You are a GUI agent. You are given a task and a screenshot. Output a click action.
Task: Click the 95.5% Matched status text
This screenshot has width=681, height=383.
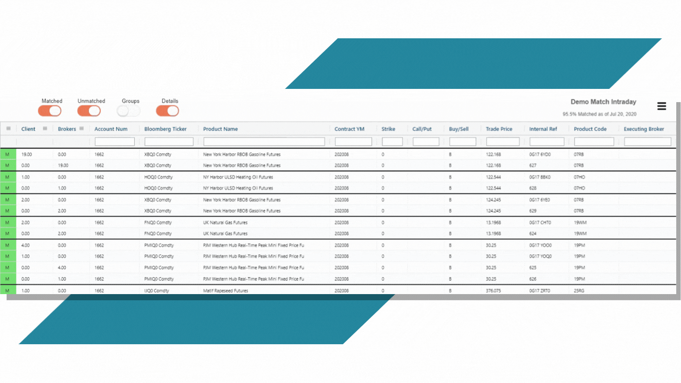599,114
